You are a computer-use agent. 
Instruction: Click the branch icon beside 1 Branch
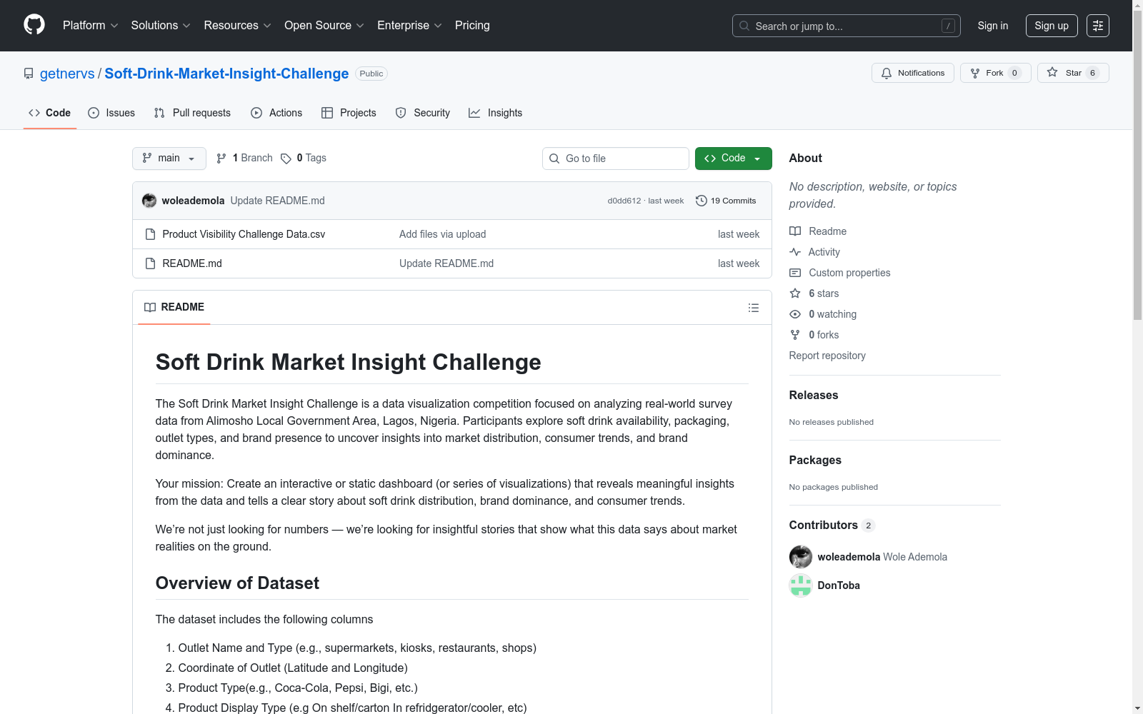[221, 159]
